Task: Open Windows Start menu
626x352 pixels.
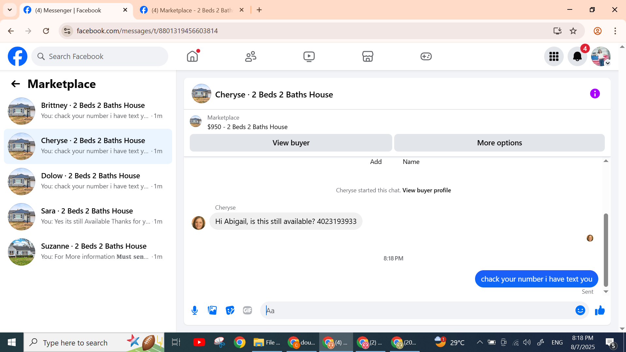Action: (x=12, y=342)
